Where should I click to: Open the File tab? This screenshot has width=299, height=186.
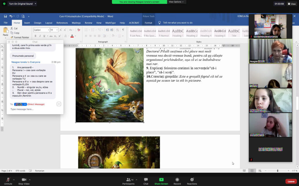pos(6,23)
